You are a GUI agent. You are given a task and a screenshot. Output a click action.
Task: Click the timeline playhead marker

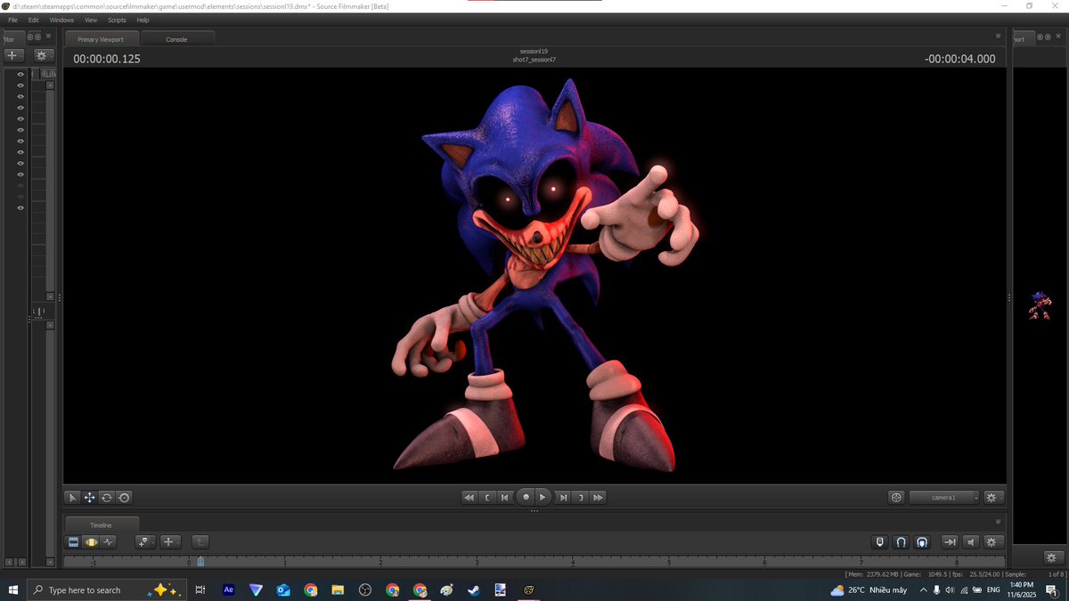200,562
